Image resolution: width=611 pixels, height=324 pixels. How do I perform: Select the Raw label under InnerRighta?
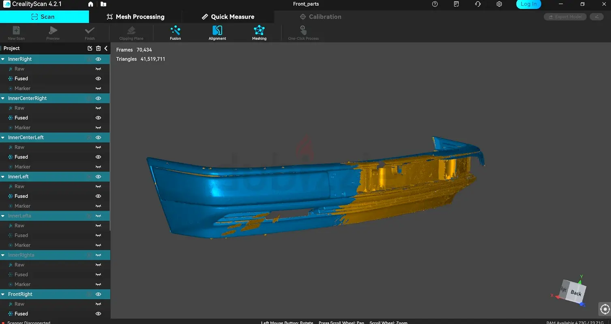(19, 265)
